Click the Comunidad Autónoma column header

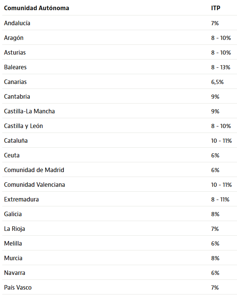tap(36, 8)
